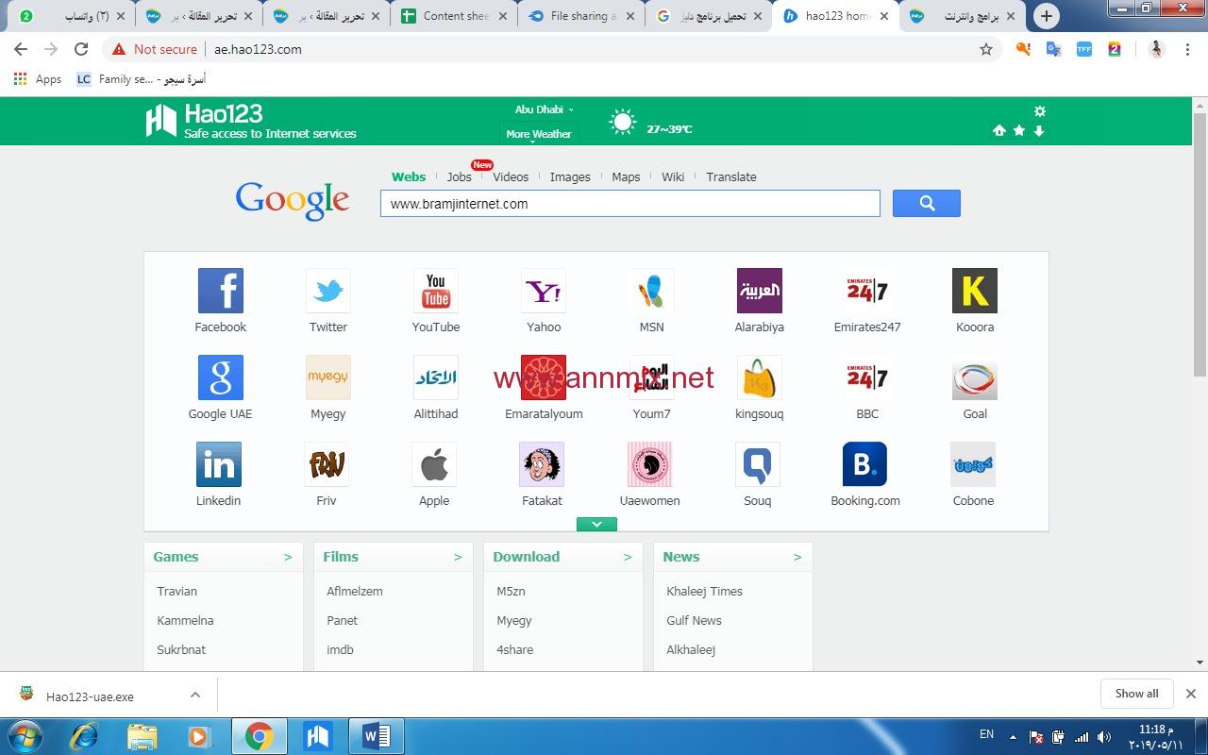Open the Friv games icon
This screenshot has width=1208, height=755.
(327, 464)
